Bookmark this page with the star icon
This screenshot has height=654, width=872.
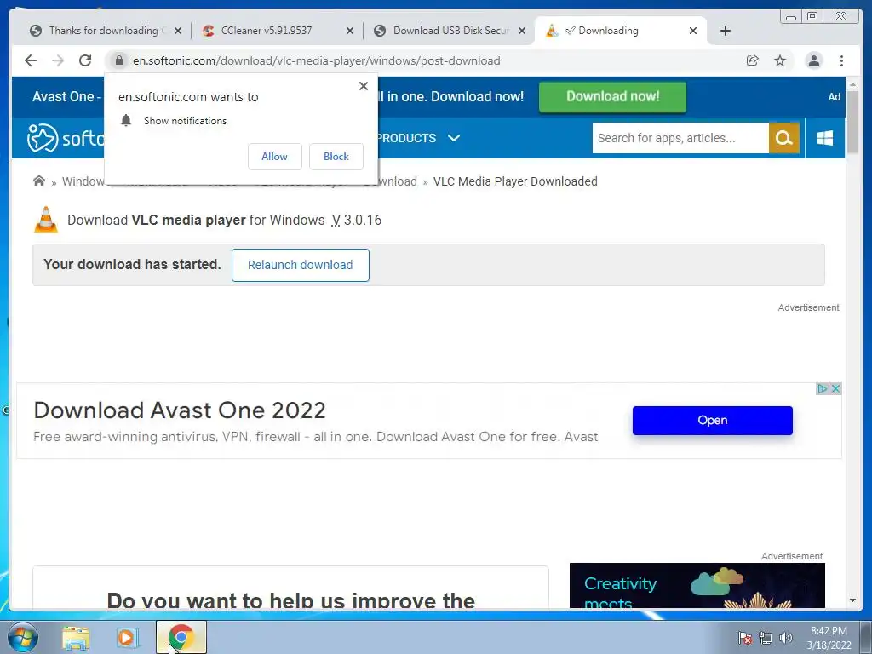pyautogui.click(x=780, y=60)
